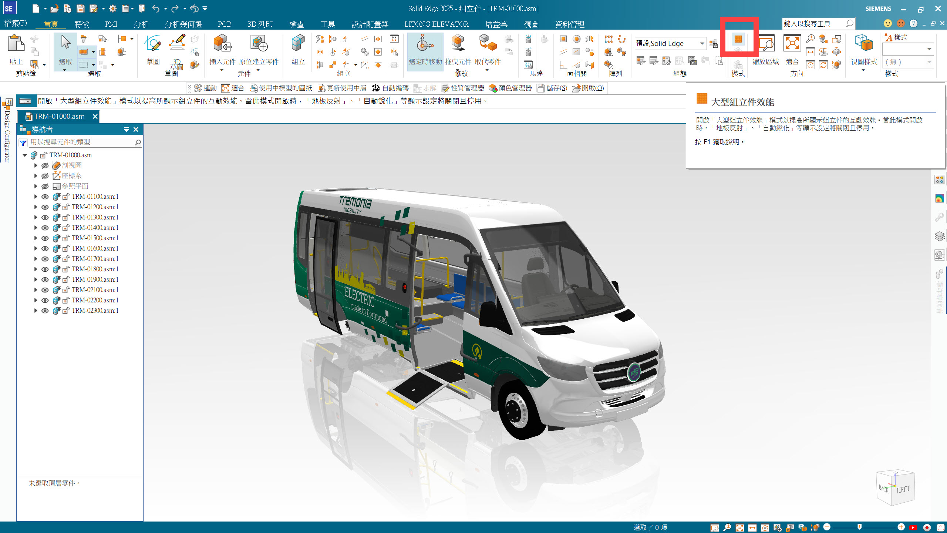Expand the TRM-01300.asm:1 tree node

click(36, 217)
